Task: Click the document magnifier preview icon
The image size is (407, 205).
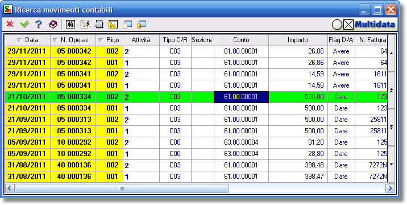Action: pyautogui.click(x=99, y=24)
